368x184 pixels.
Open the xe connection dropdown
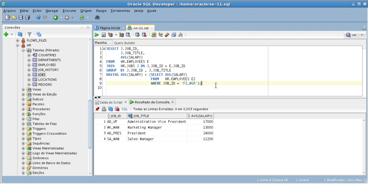pyautogui.click(x=362, y=35)
